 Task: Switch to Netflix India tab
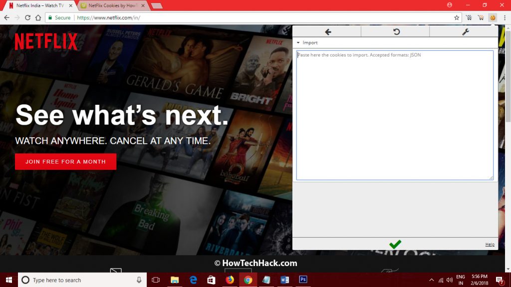pyautogui.click(x=40, y=5)
